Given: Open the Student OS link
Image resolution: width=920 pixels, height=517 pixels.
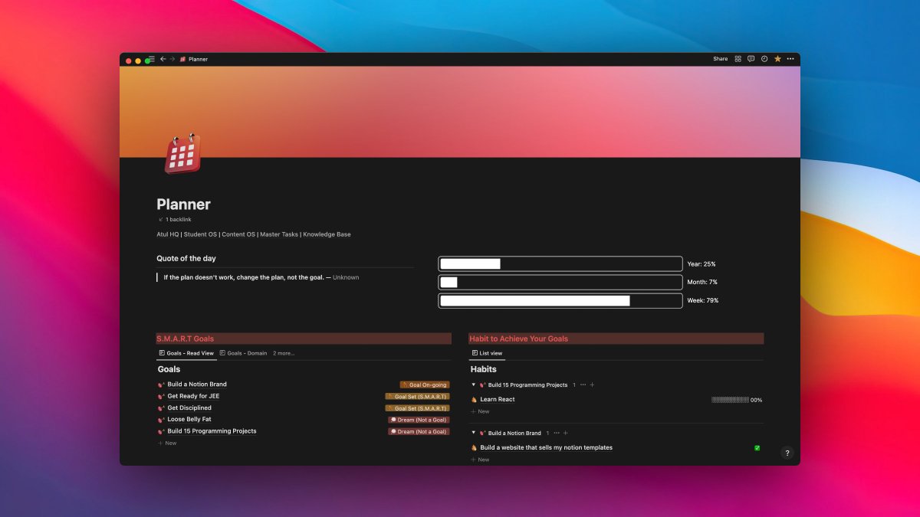Looking at the screenshot, I should [x=200, y=234].
